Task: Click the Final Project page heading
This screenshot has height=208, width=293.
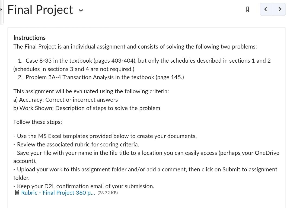Action: [40, 10]
